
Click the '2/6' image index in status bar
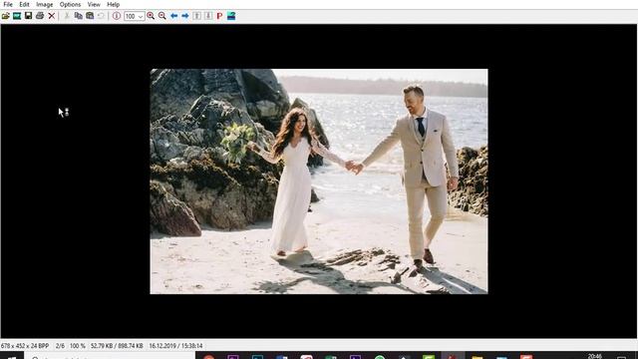click(x=60, y=346)
